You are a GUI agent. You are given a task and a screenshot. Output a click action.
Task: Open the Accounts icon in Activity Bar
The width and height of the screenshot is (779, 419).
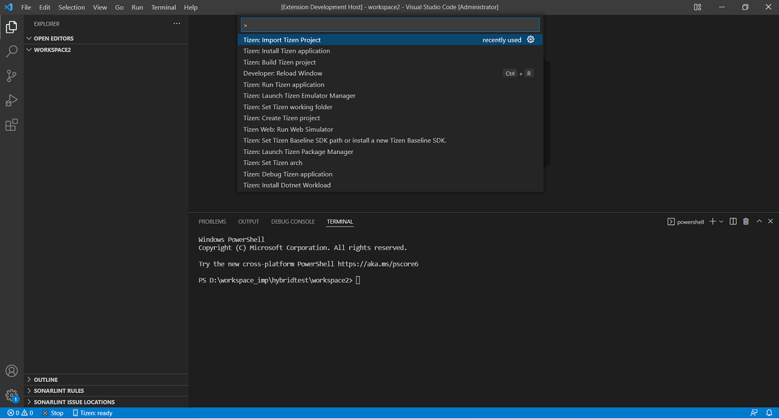click(x=12, y=371)
